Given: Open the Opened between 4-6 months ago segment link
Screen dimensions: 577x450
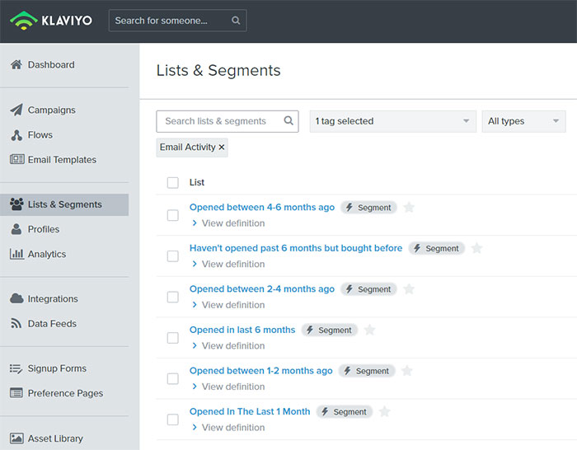Looking at the screenshot, I should coord(262,207).
